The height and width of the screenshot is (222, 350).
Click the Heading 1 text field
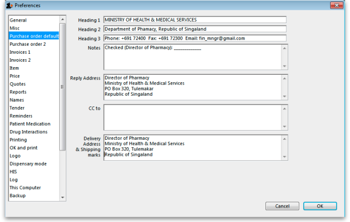coord(194,20)
